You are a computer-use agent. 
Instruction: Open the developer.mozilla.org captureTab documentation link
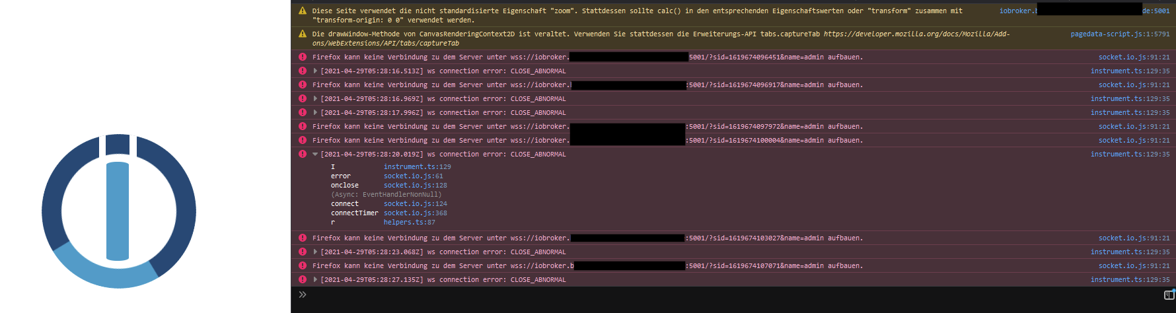pyautogui.click(x=916, y=34)
